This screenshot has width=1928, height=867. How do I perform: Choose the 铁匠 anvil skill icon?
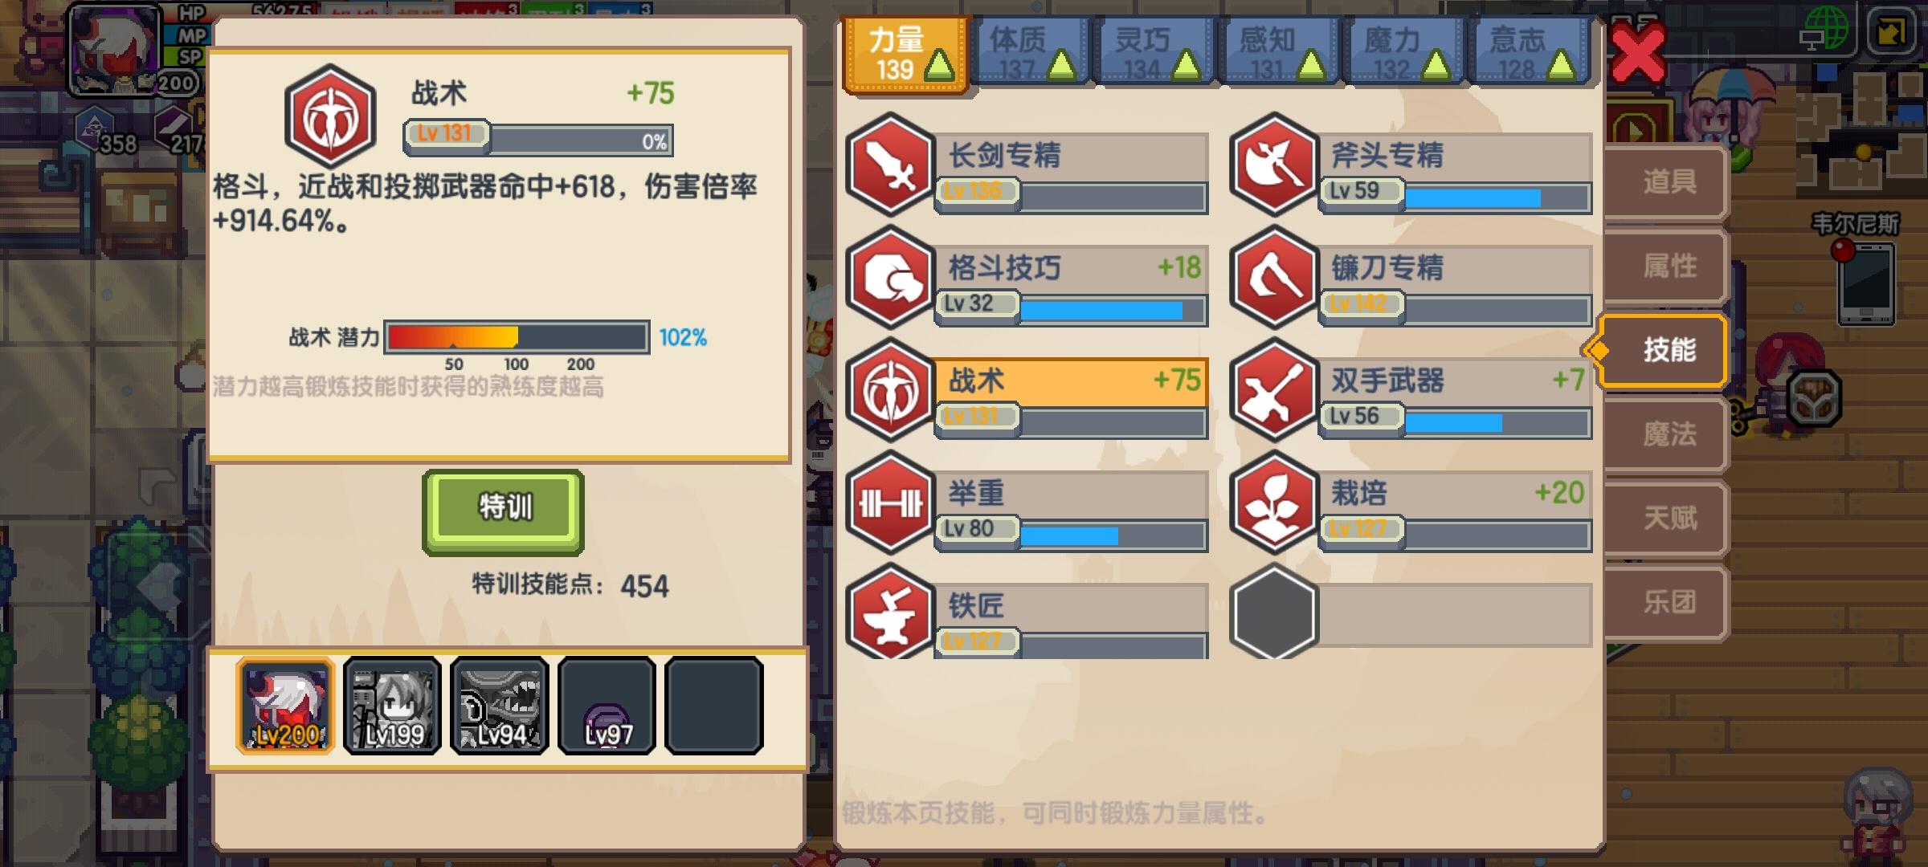890,612
